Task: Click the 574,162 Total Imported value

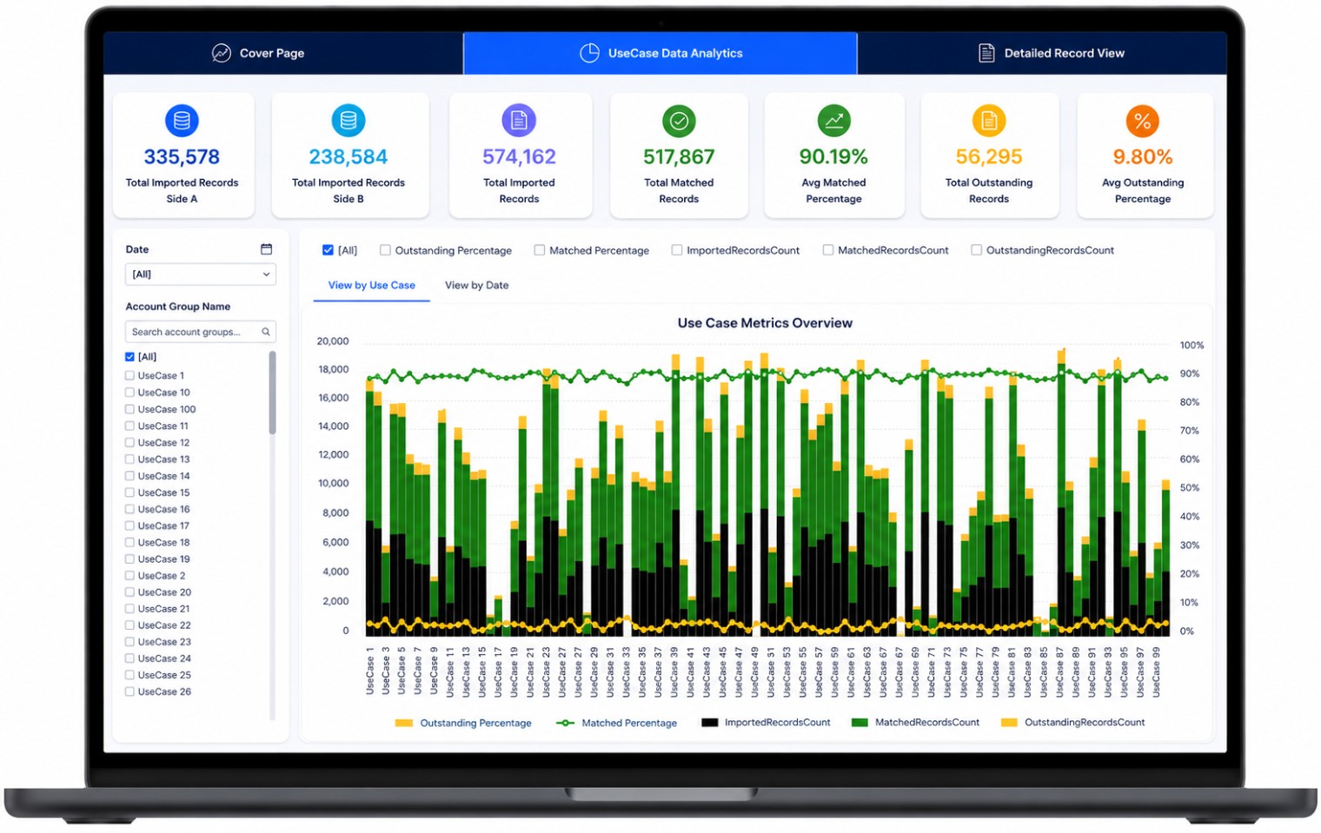Action: coord(519,157)
